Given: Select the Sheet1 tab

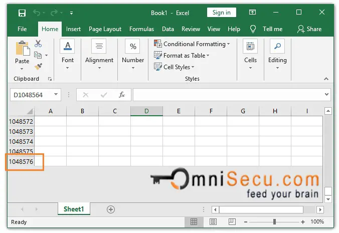Looking at the screenshot, I should click(74, 209).
